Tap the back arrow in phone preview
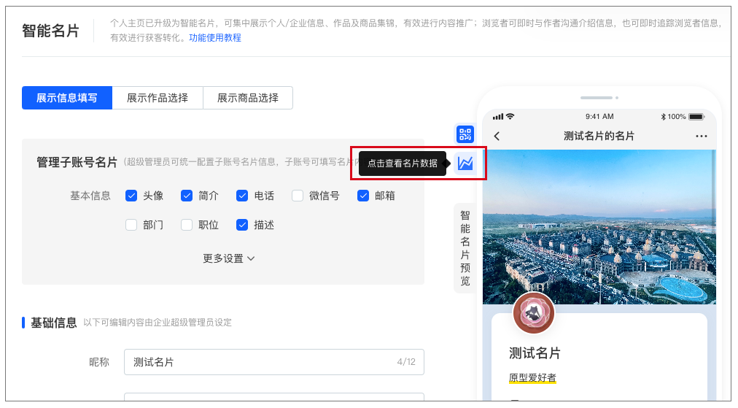This screenshot has height=408, width=738. 497,136
